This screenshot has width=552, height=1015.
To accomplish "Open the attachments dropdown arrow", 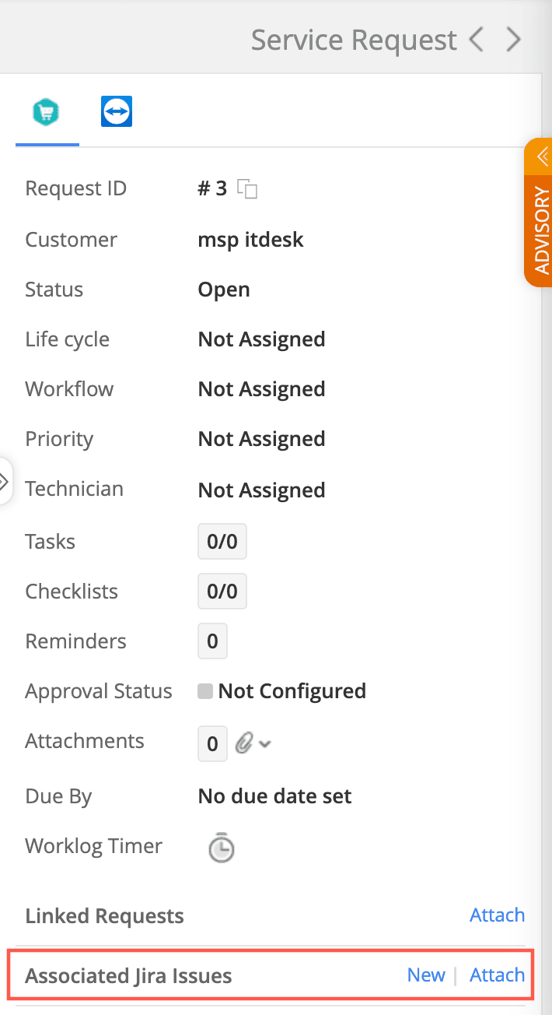I will [265, 744].
